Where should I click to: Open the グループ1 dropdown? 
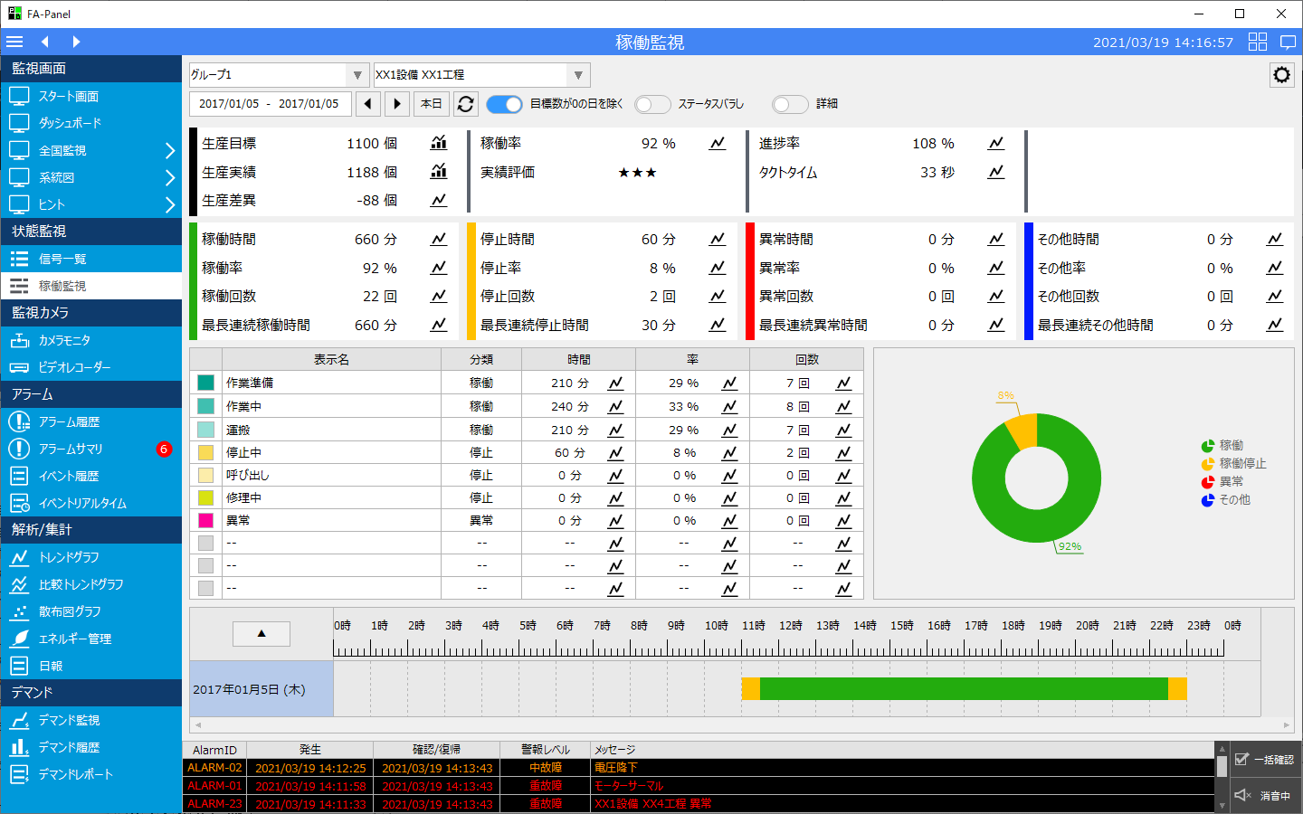click(x=278, y=75)
